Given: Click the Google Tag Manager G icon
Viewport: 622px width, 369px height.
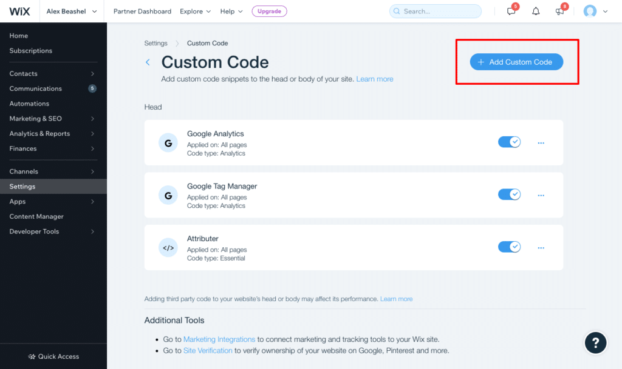Looking at the screenshot, I should 168,195.
